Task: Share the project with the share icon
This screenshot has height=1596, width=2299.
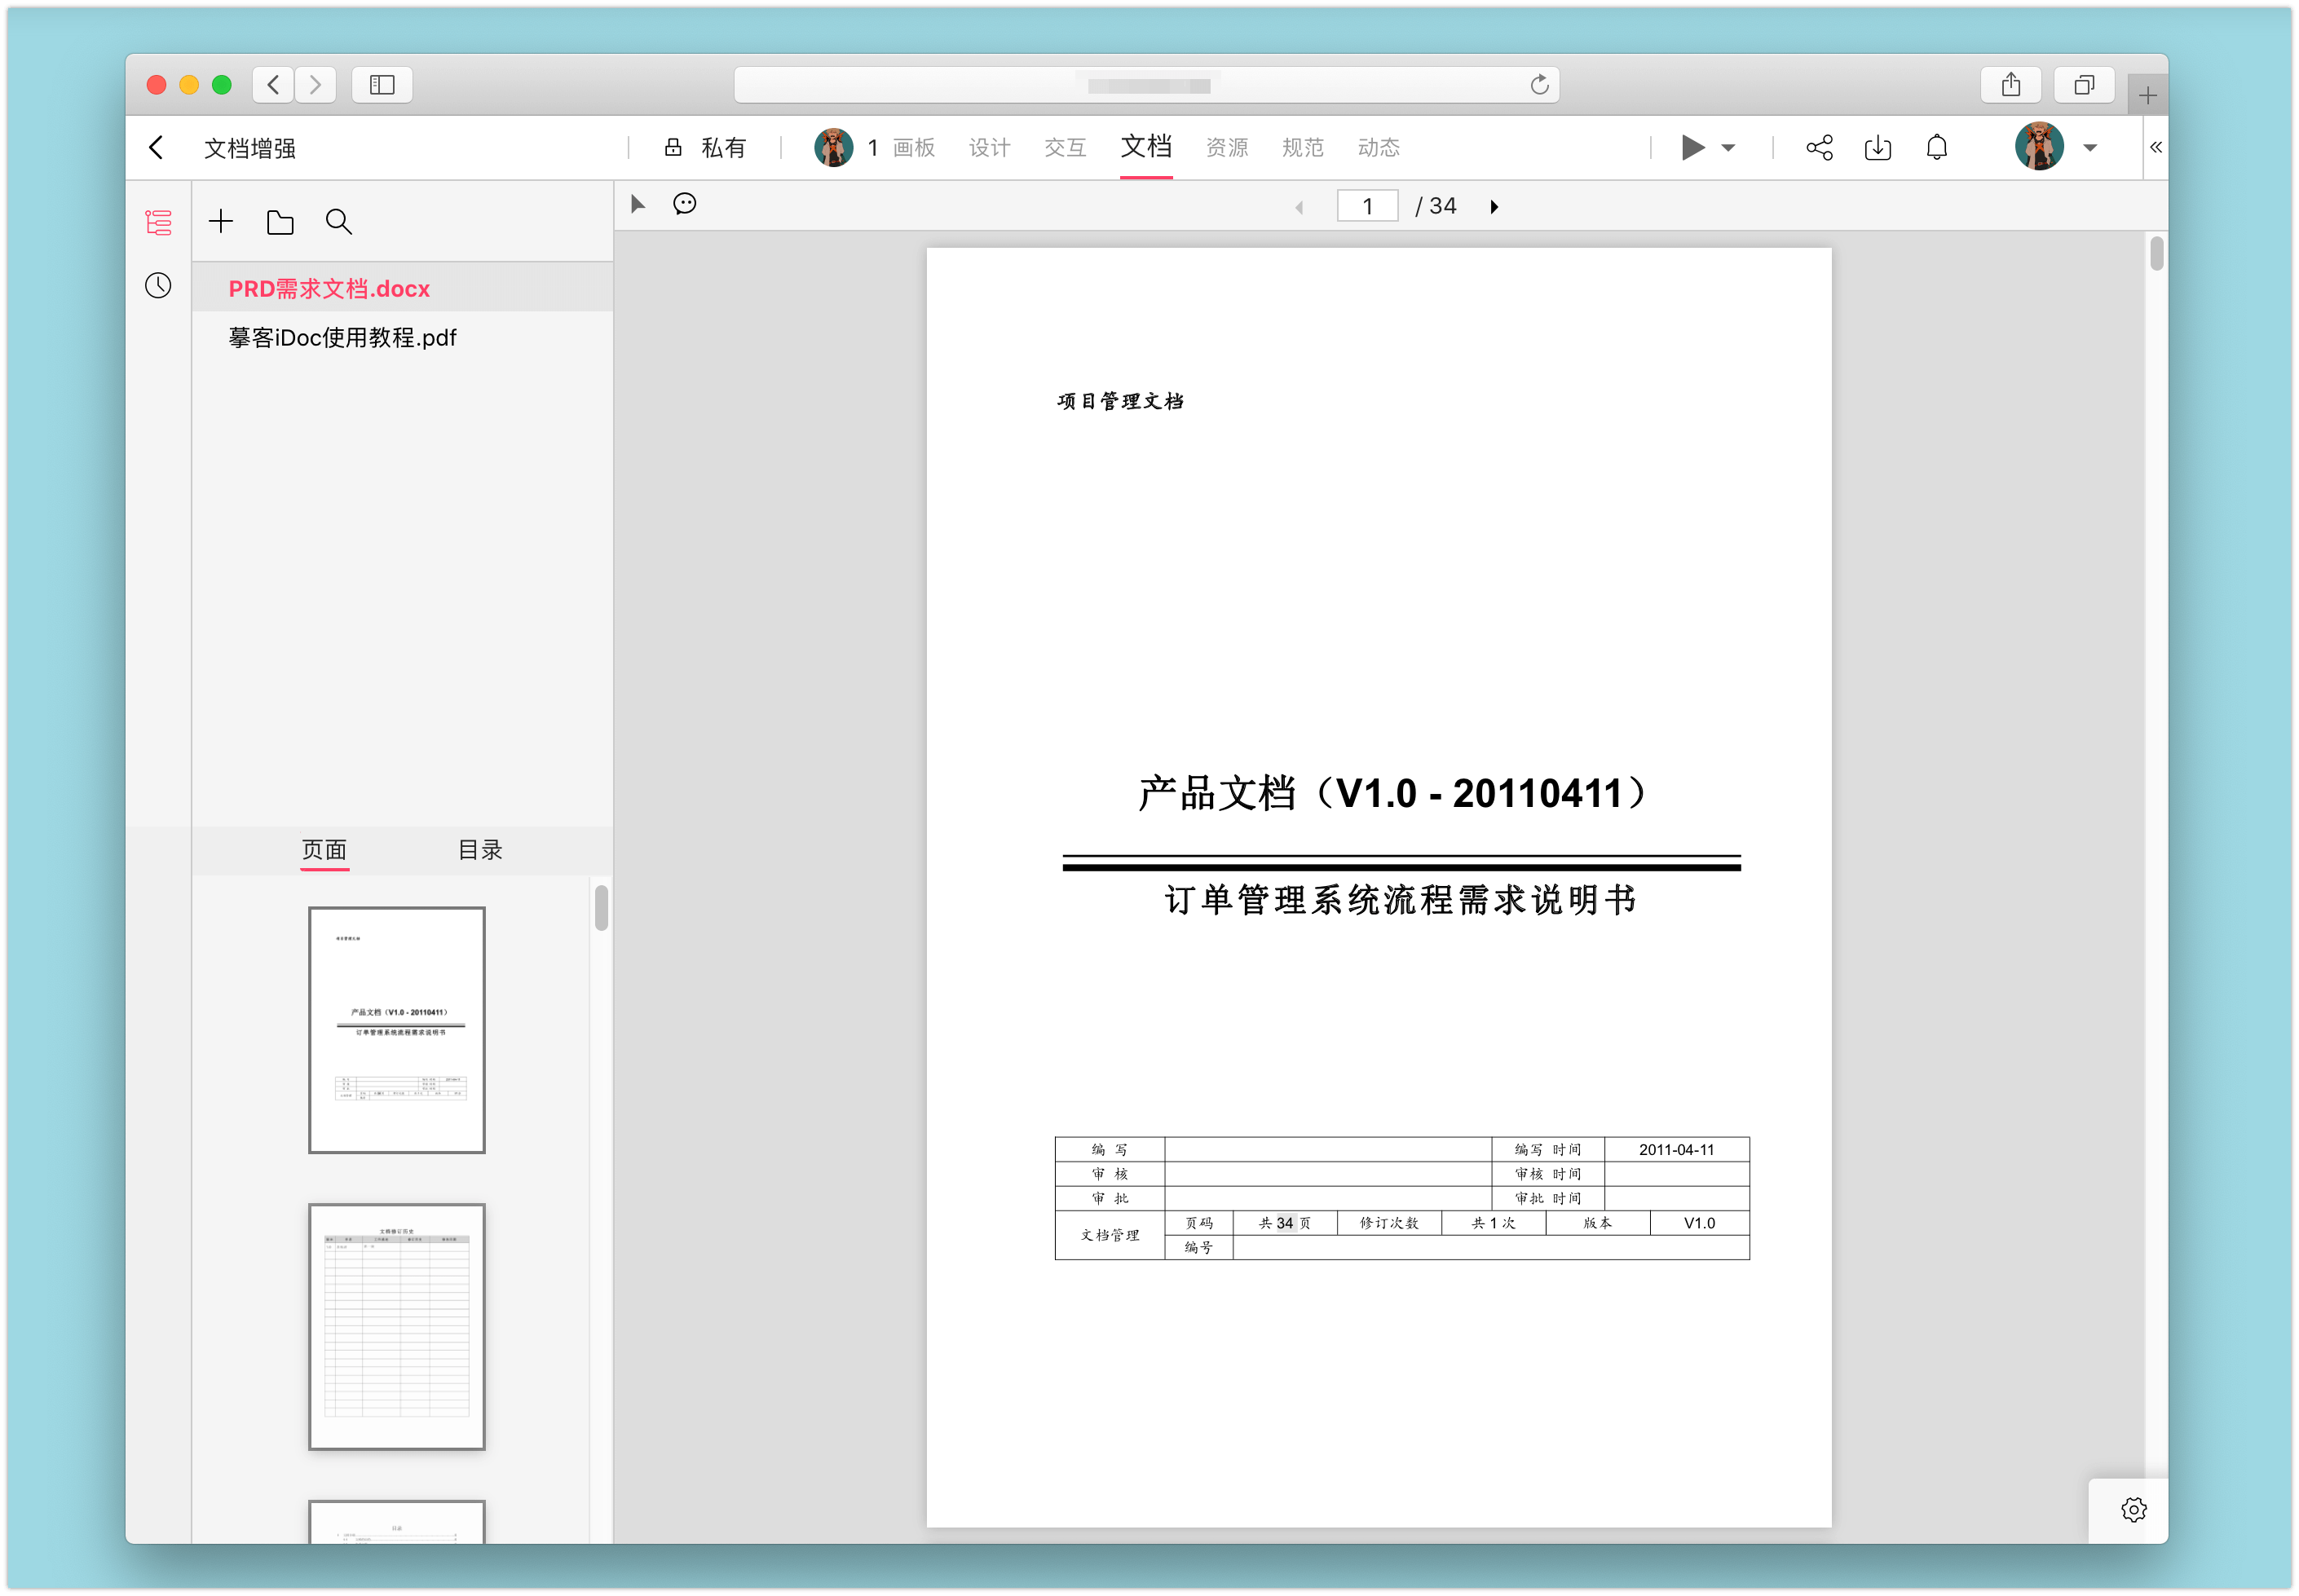Action: [1819, 148]
